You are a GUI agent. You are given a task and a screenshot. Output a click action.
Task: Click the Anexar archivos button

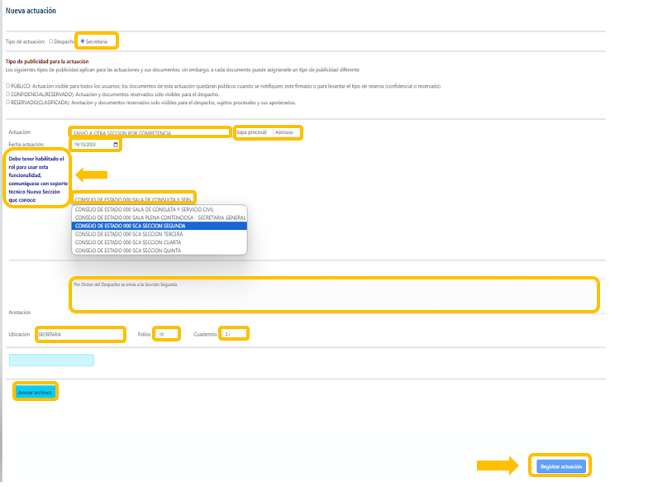36,392
